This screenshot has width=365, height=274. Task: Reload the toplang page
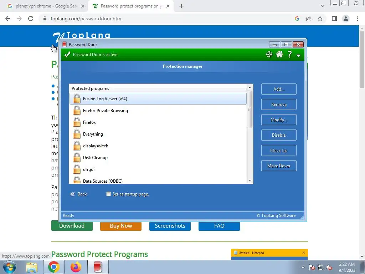click(x=31, y=19)
